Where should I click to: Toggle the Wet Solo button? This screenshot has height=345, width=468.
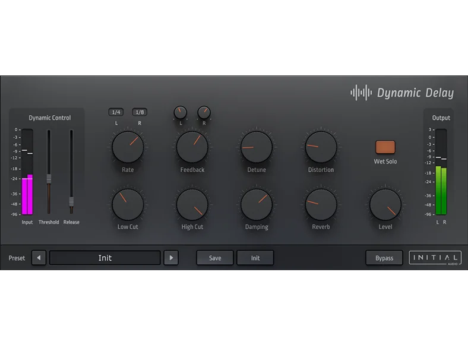[385, 147]
